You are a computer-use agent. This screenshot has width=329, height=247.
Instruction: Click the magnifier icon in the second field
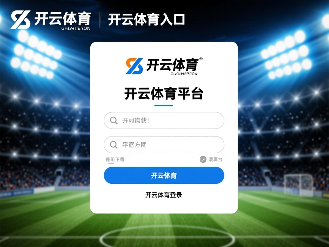tap(114, 145)
